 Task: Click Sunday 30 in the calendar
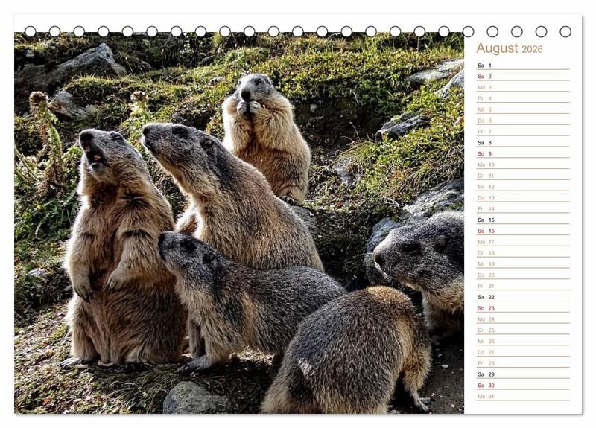coord(522,386)
